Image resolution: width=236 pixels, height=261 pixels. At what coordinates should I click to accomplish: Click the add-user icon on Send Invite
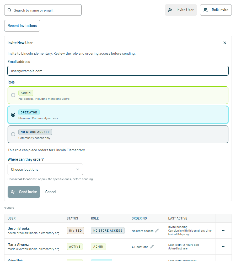pyautogui.click(x=13, y=192)
